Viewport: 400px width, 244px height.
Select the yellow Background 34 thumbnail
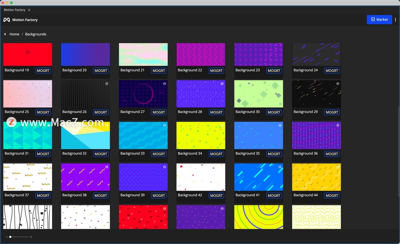[201, 136]
